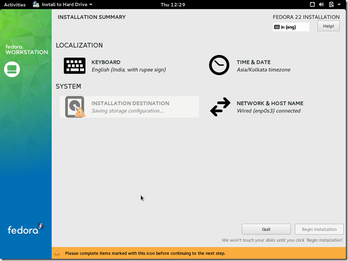Click the Fedora logo in the sidebar

pyautogui.click(x=25, y=229)
